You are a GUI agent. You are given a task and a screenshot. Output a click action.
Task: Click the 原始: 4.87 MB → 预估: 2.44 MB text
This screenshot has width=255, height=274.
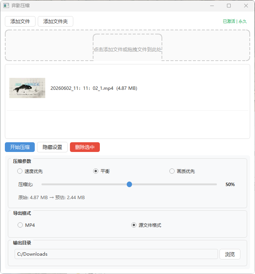click(52, 198)
